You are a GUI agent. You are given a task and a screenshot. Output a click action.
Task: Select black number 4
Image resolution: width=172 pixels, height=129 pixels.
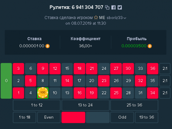pyautogui.click(x=31, y=93)
